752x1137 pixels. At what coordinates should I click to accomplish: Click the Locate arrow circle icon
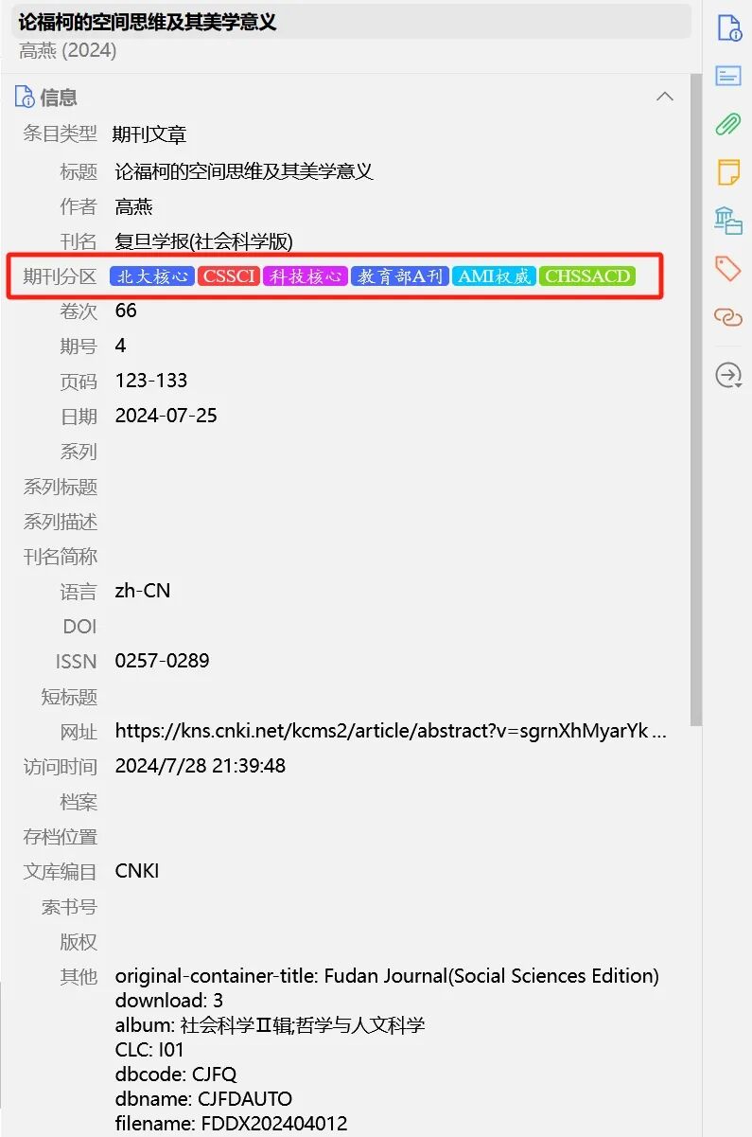(x=728, y=376)
